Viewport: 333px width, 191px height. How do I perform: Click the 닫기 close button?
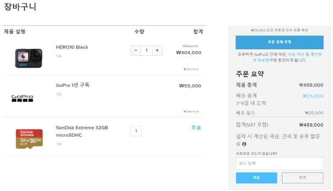pos(303,178)
